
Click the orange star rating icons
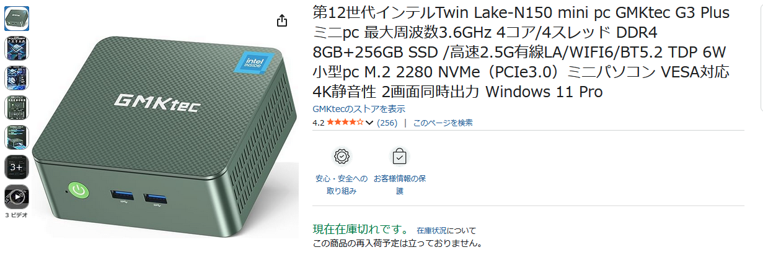[345, 123]
